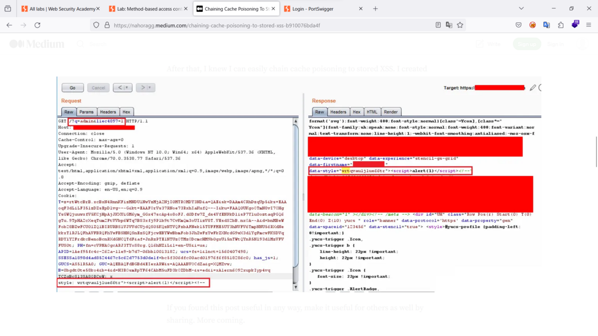Click the history-back arrow button in Burp
The width and height of the screenshot is (598, 336).
[122, 88]
